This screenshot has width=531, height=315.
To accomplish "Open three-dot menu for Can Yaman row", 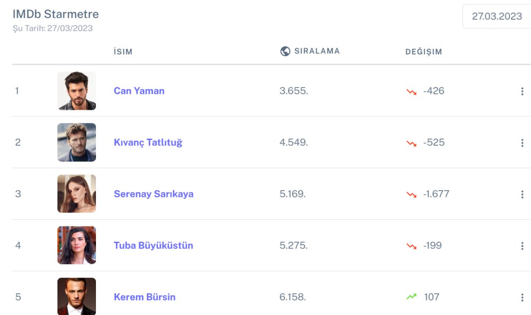I will click(522, 91).
